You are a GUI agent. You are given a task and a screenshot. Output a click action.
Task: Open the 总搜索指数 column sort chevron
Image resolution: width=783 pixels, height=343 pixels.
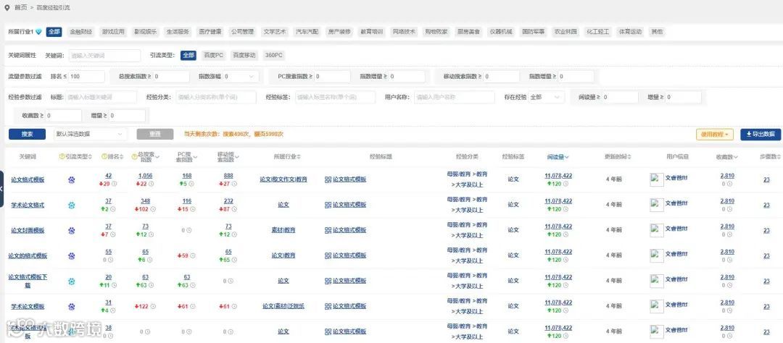point(157,156)
